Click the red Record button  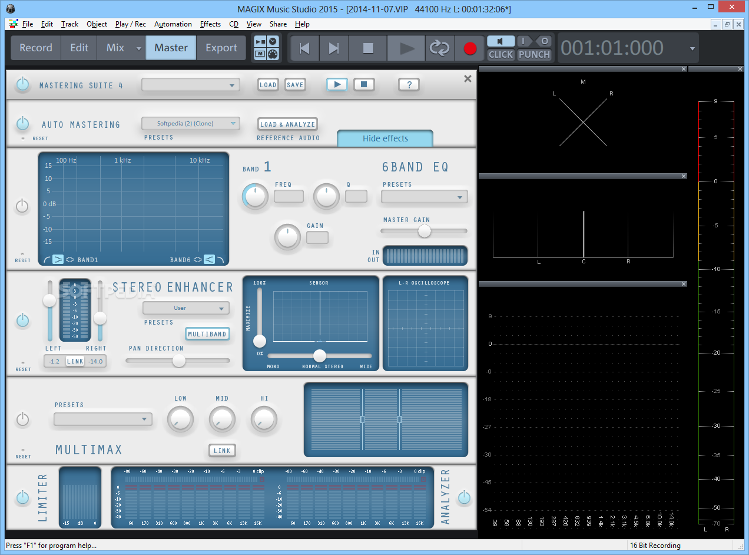470,48
